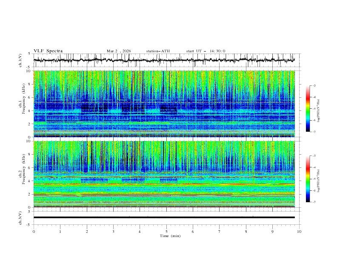Click the "VLF Spectra" plot title
This screenshot has width=337, height=260.
(x=48, y=51)
